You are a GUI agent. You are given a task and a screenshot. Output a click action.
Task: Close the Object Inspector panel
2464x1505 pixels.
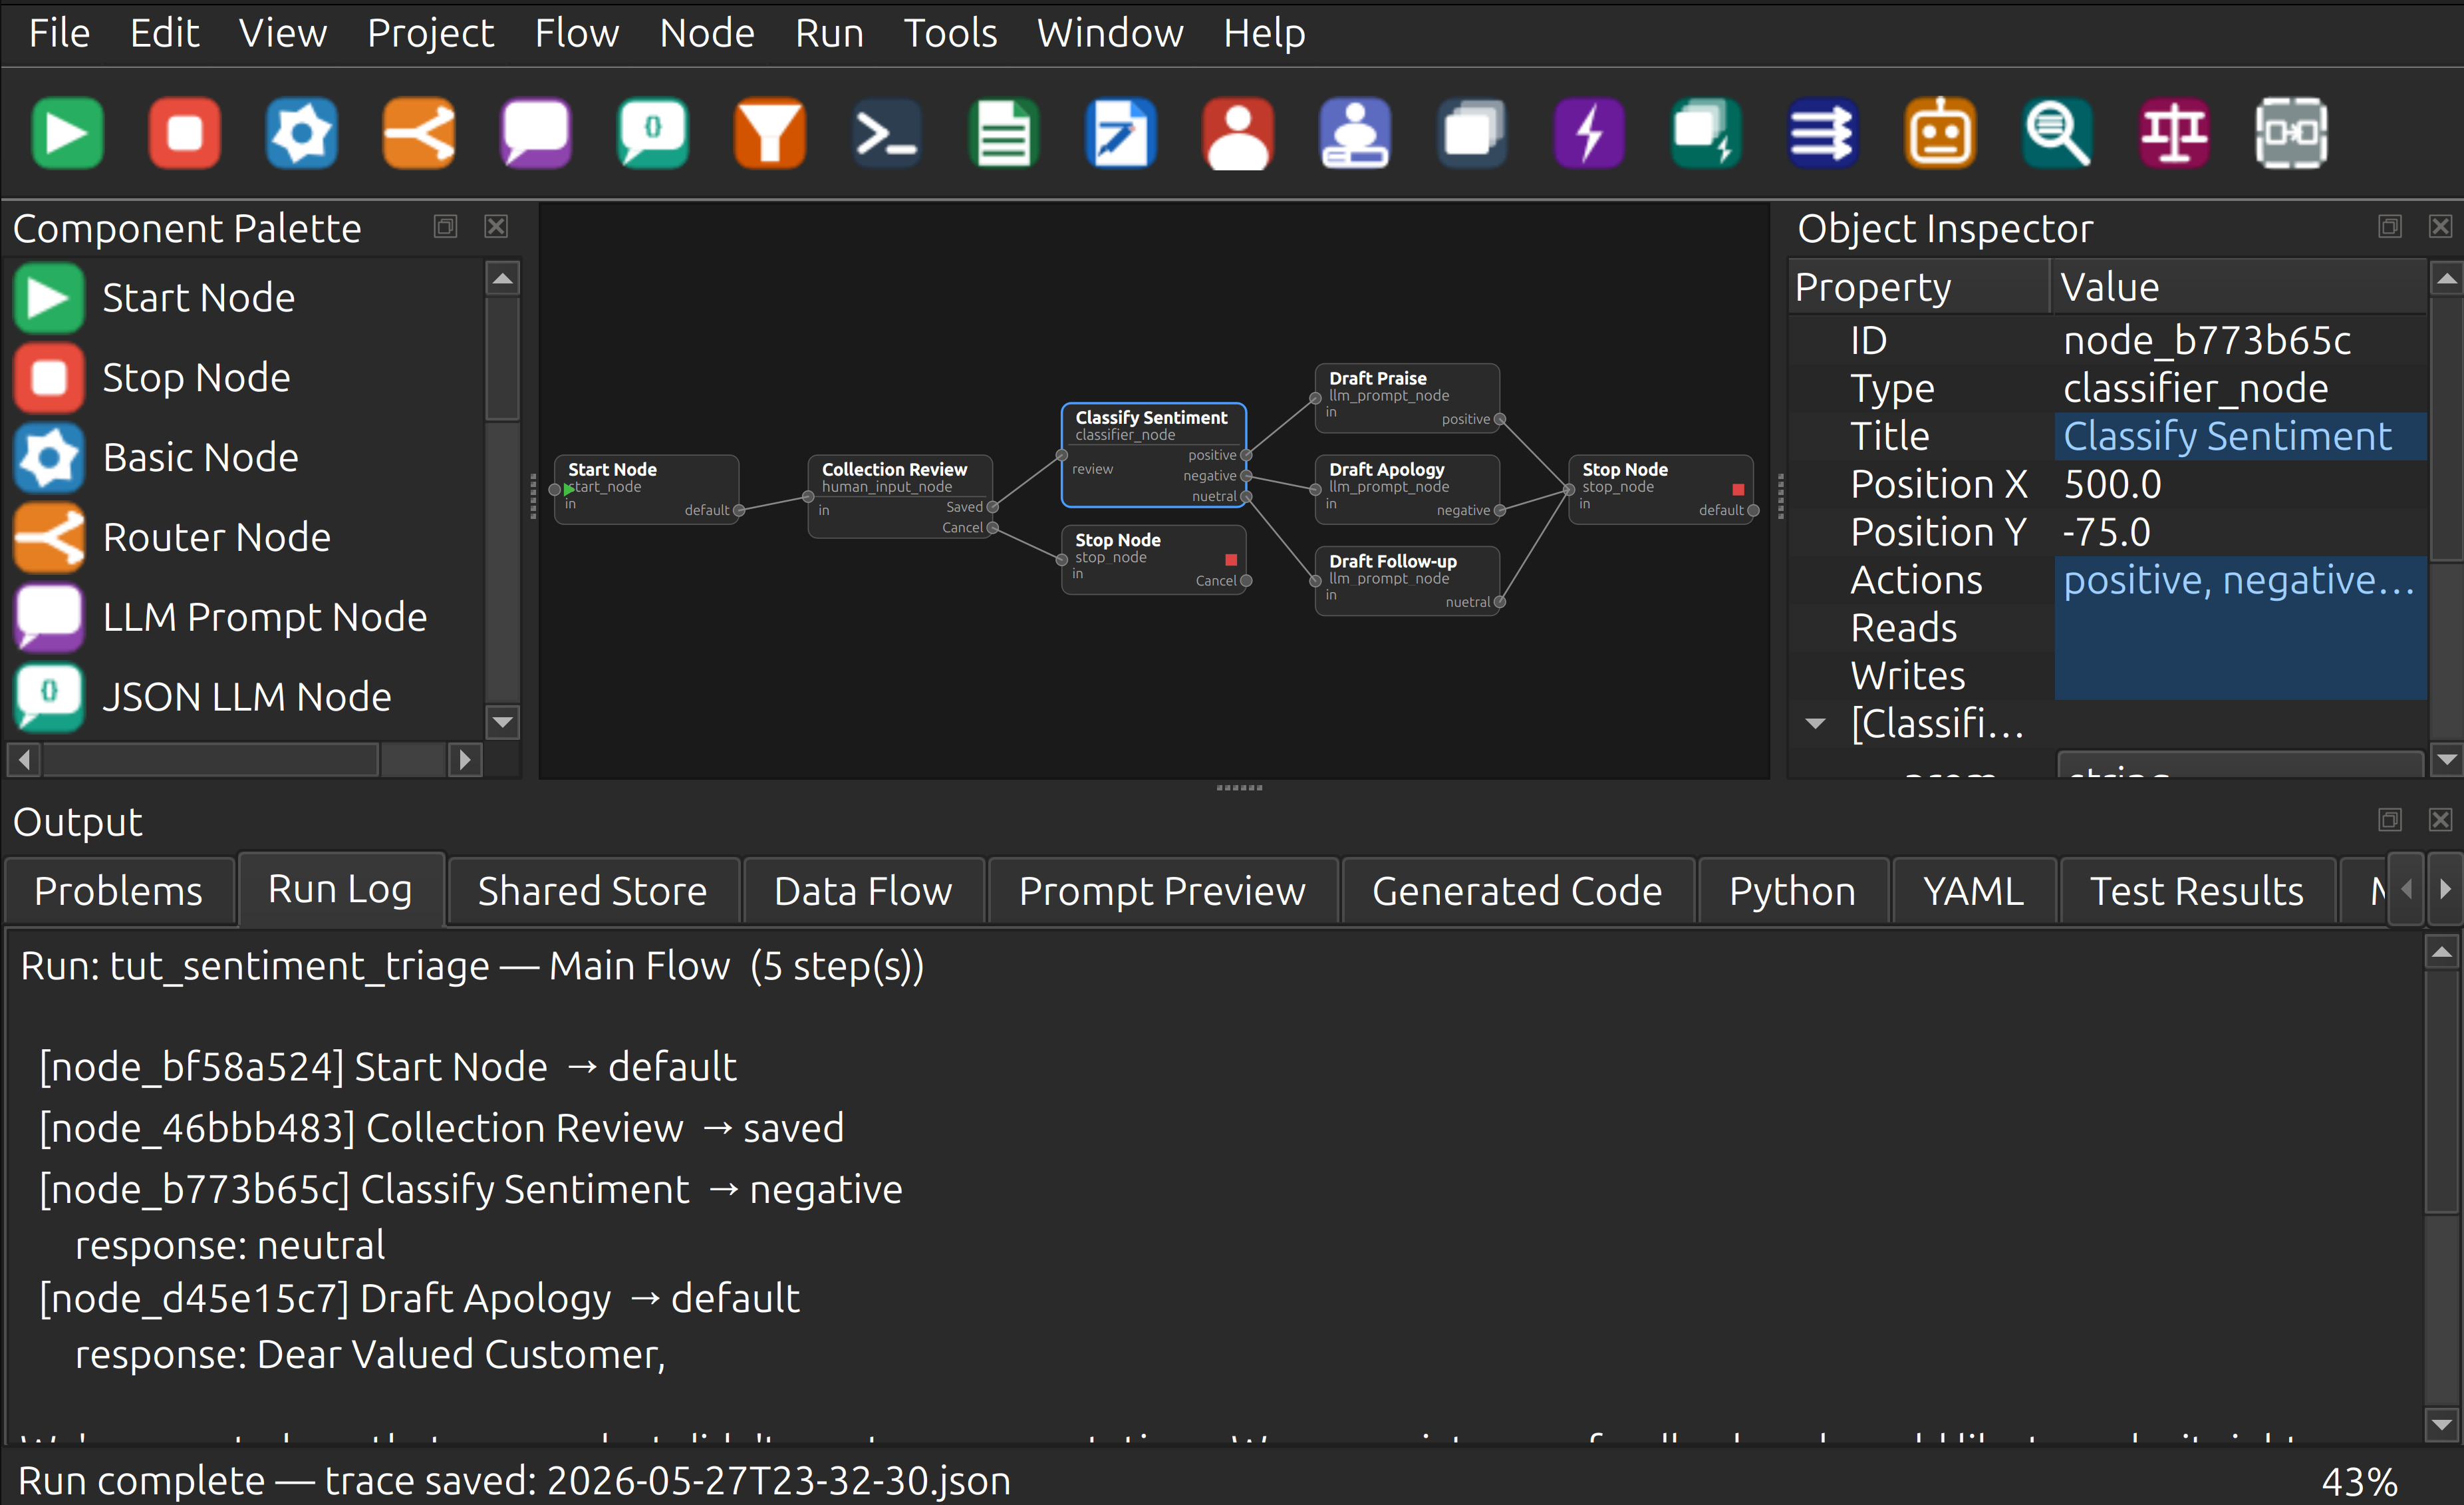tap(2440, 227)
